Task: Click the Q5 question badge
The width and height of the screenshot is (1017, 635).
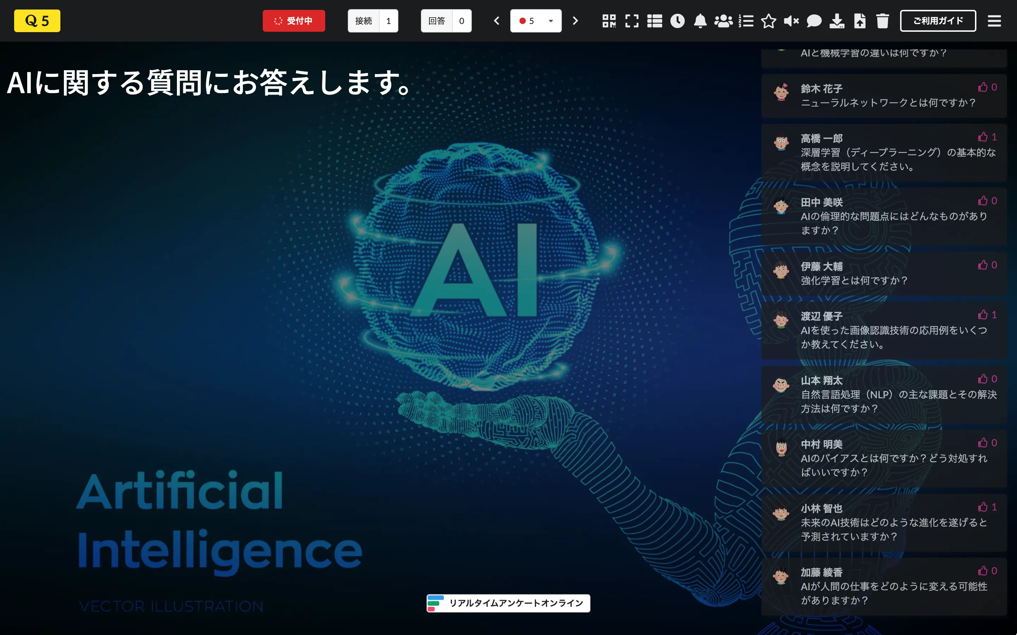Action: 37,20
